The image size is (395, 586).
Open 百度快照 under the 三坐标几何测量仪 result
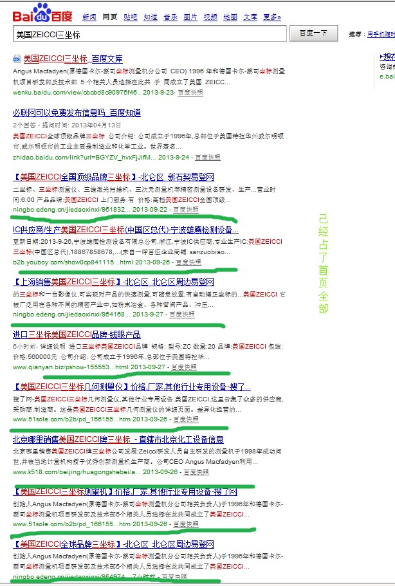186,419
